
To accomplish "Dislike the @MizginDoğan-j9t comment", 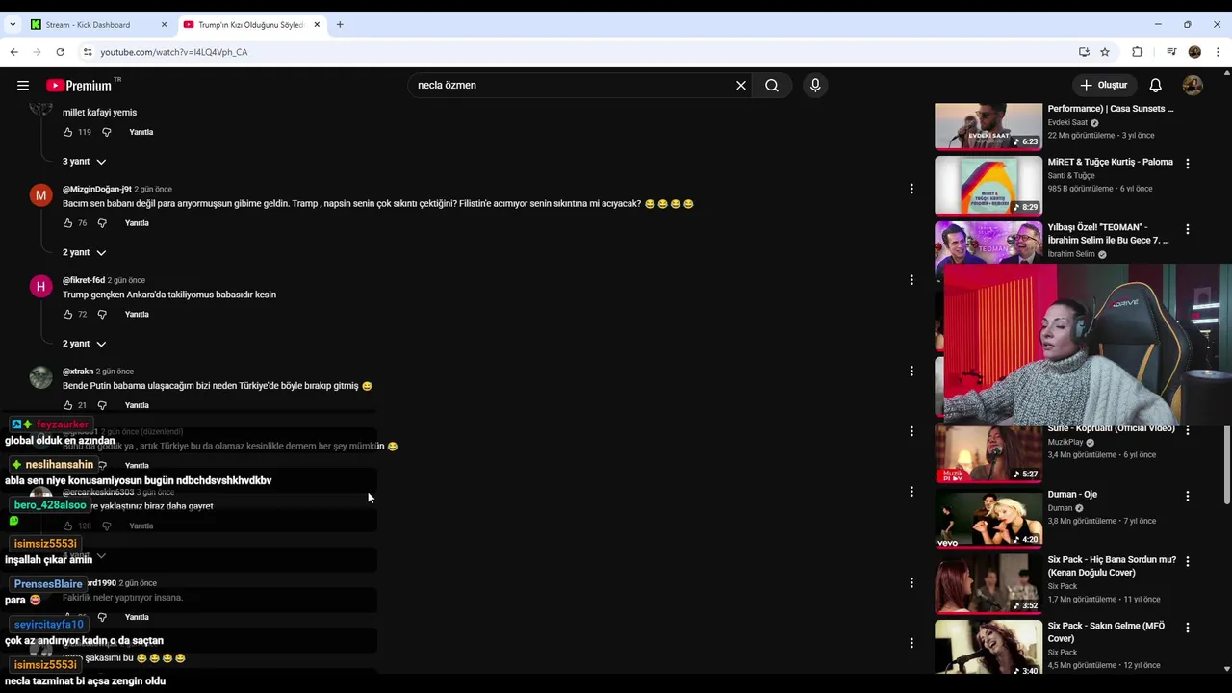I will point(102,223).
